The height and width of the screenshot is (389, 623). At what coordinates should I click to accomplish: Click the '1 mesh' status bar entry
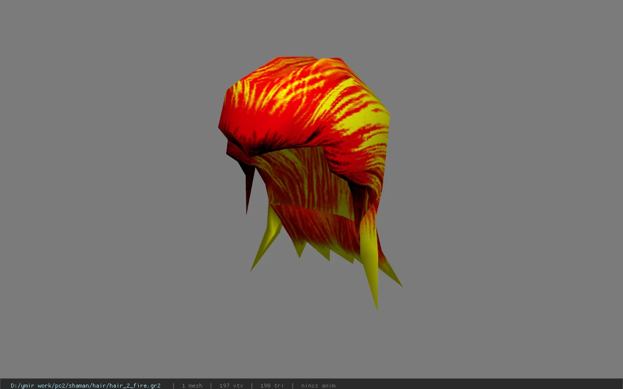[192, 386]
